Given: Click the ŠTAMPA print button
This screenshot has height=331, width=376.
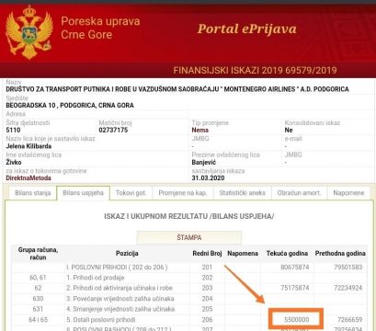Looking at the screenshot, I should coord(189,237).
